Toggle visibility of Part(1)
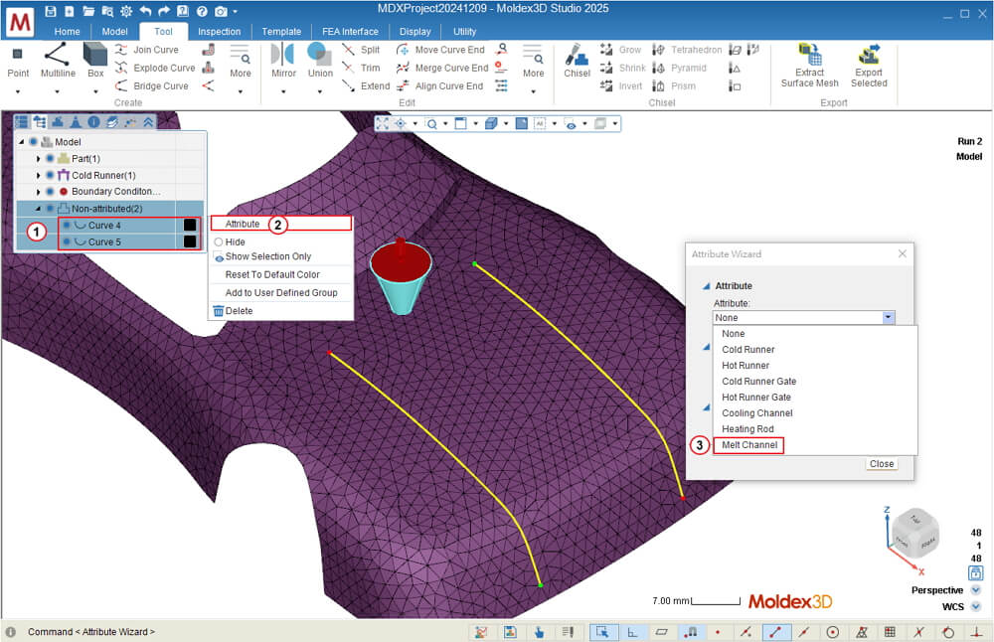Image resolution: width=994 pixels, height=642 pixels. click(50, 158)
